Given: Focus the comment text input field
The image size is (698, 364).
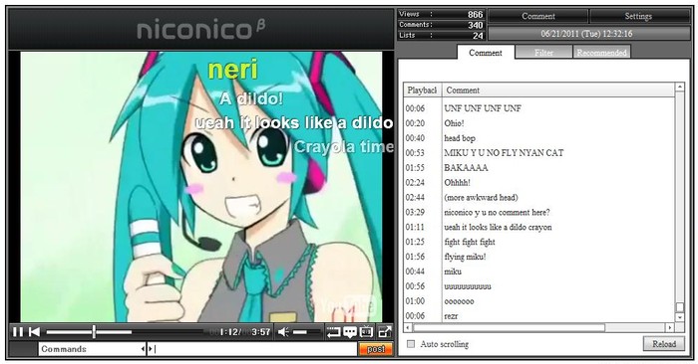Looking at the screenshot, I should [255, 349].
